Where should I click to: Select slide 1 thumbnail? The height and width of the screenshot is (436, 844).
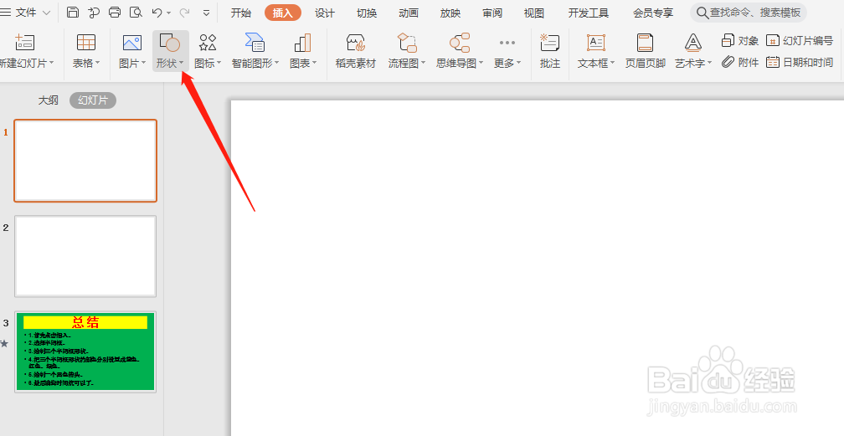85,161
